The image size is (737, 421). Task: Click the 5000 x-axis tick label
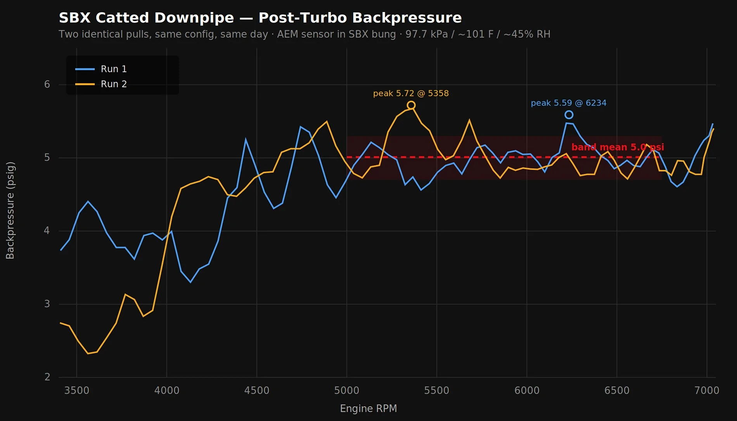click(x=347, y=390)
